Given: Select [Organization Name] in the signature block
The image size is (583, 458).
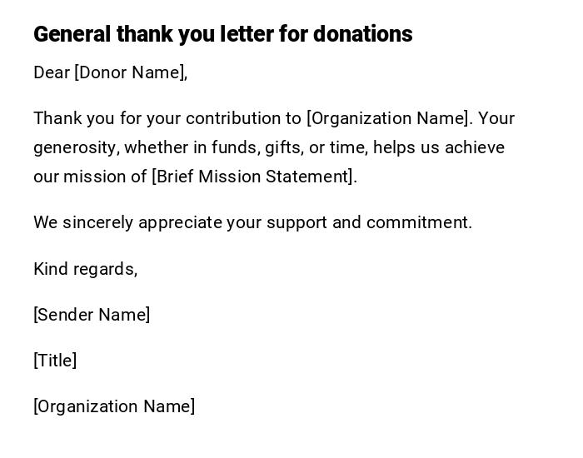Looking at the screenshot, I should [114, 406].
